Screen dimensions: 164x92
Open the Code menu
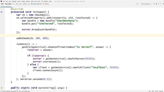tap(19, 1)
